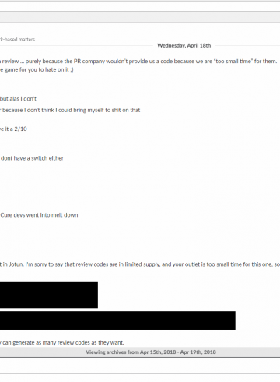The image size is (280, 382).
Task: Select the 'k-based matters' channel topic text
Action: pyautogui.click(x=17, y=40)
